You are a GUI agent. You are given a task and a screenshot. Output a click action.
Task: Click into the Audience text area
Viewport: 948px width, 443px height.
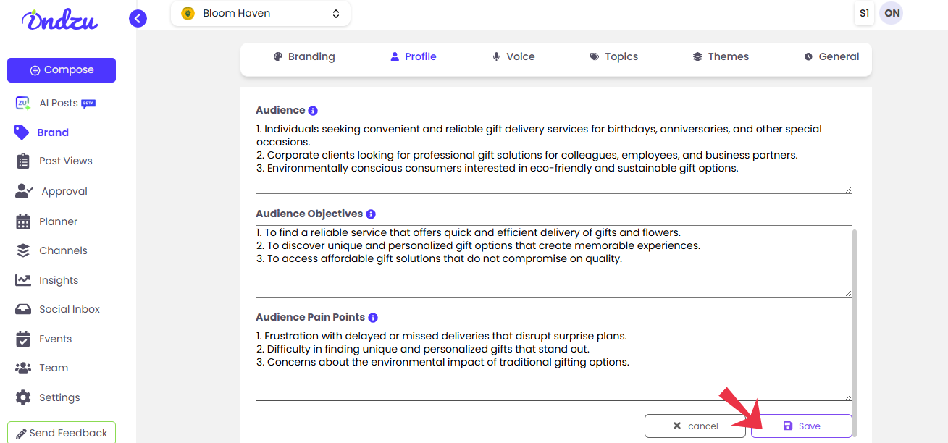click(554, 158)
